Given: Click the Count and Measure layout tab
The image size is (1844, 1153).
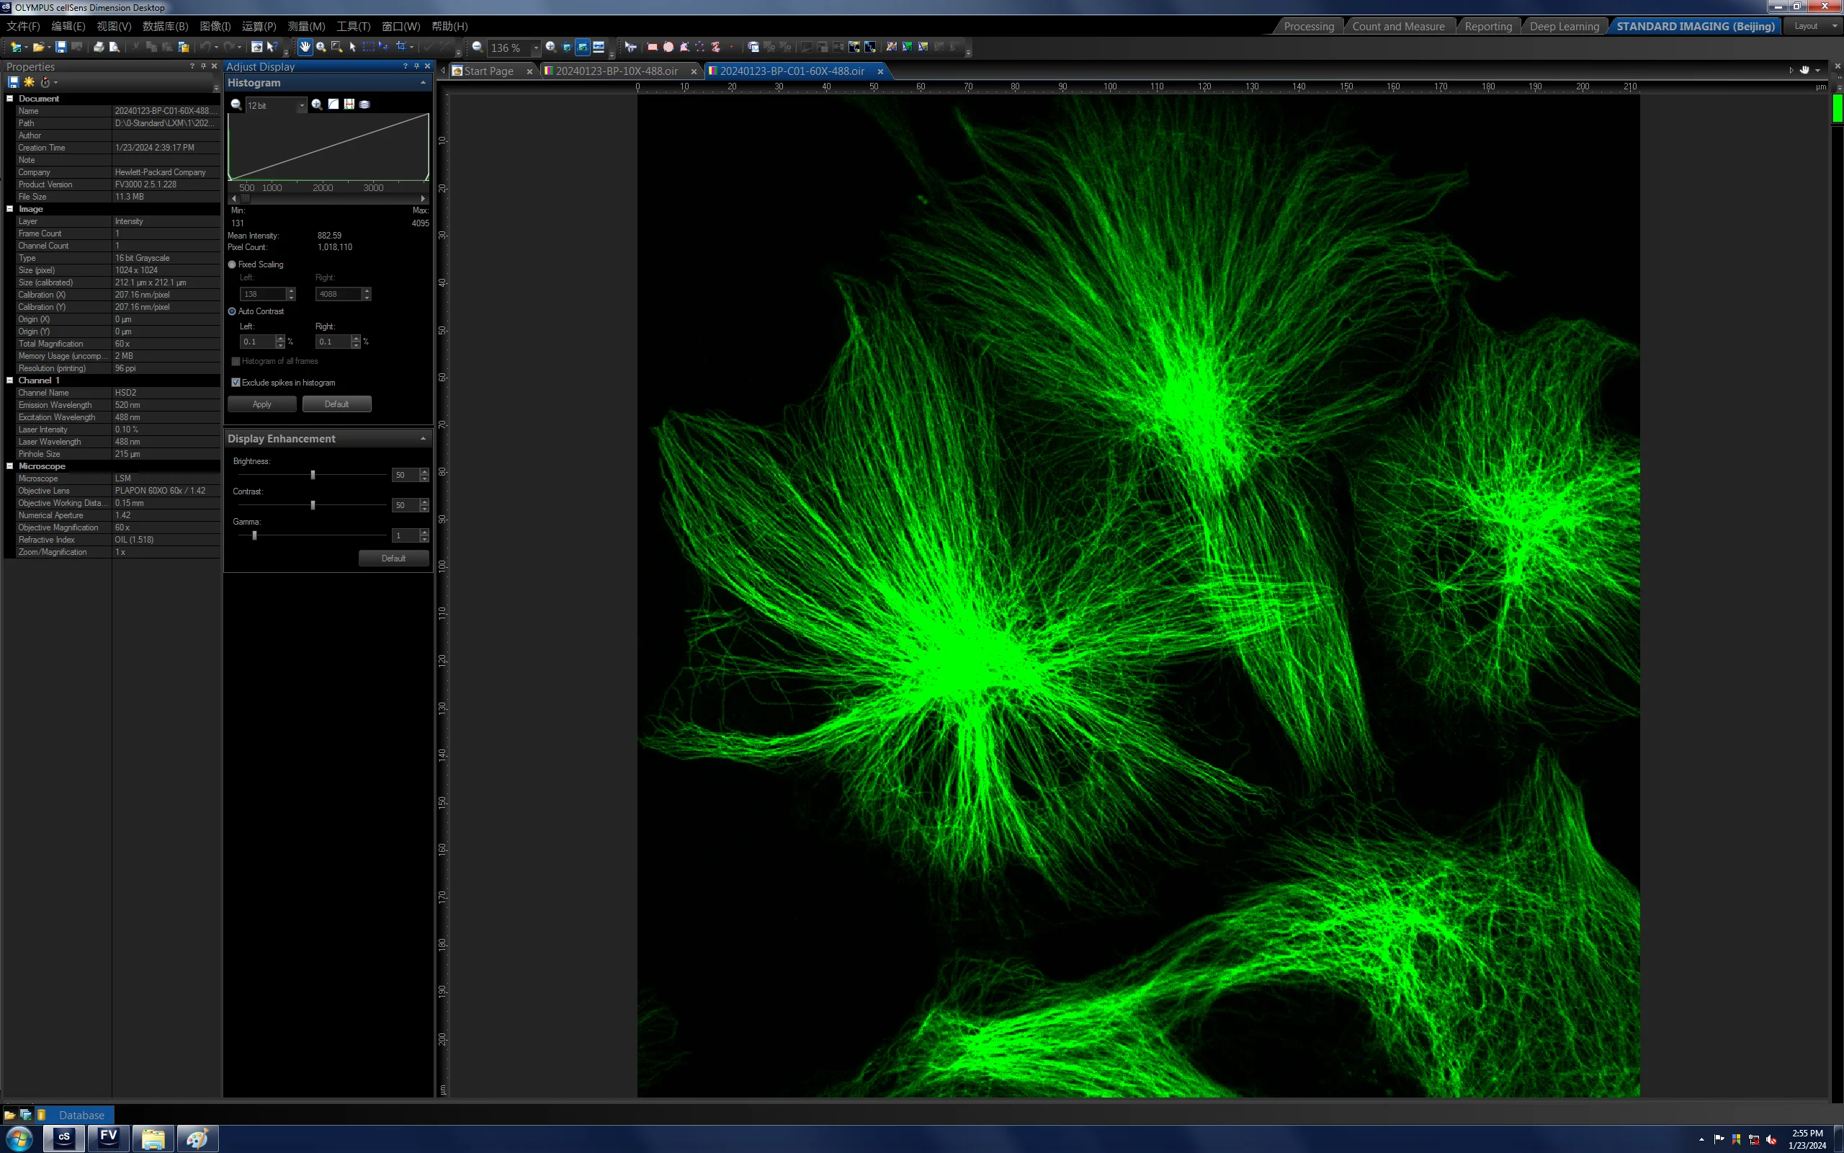Looking at the screenshot, I should click(x=1398, y=26).
